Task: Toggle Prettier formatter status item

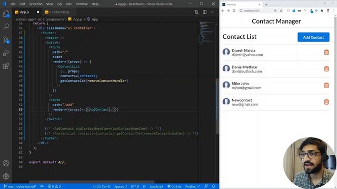Action: (193, 186)
